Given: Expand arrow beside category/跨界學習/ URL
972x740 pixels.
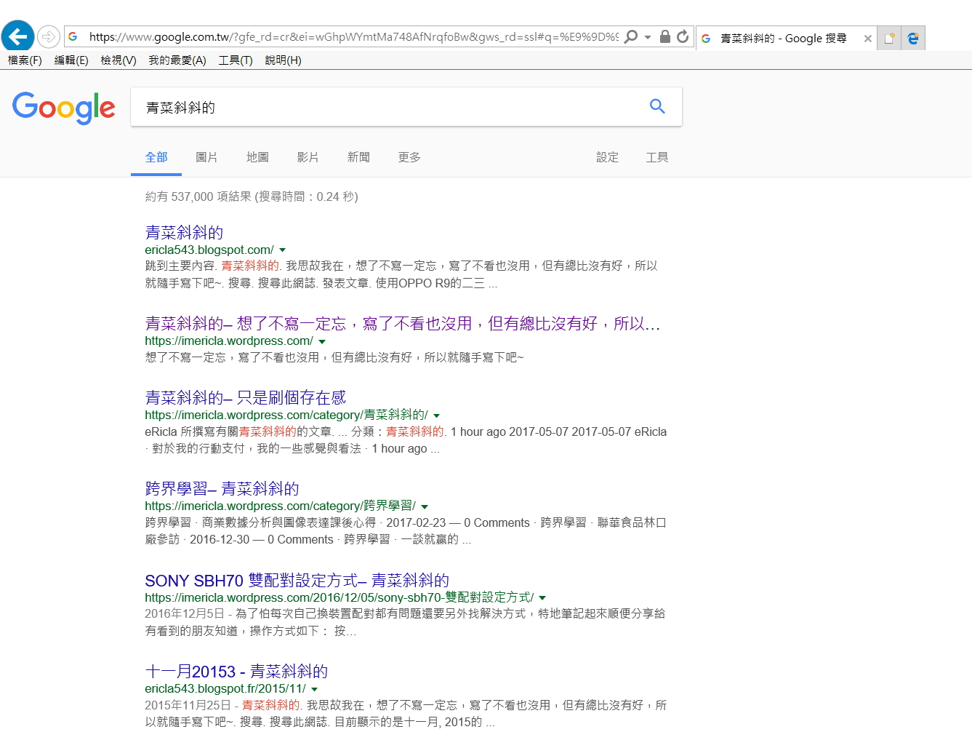Looking at the screenshot, I should coord(425,506).
